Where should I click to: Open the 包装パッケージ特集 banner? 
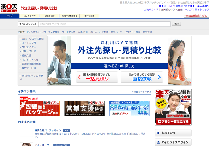40,108
